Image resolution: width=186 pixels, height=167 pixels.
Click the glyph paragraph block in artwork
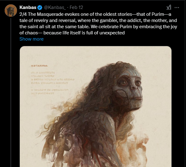coord(53,78)
